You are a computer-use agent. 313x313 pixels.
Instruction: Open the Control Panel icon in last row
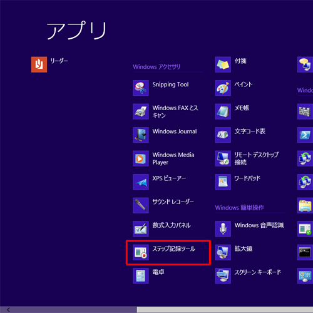tap(305, 276)
